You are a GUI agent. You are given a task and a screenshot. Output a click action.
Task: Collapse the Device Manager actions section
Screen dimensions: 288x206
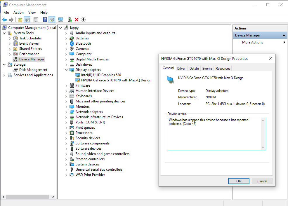(x=284, y=35)
